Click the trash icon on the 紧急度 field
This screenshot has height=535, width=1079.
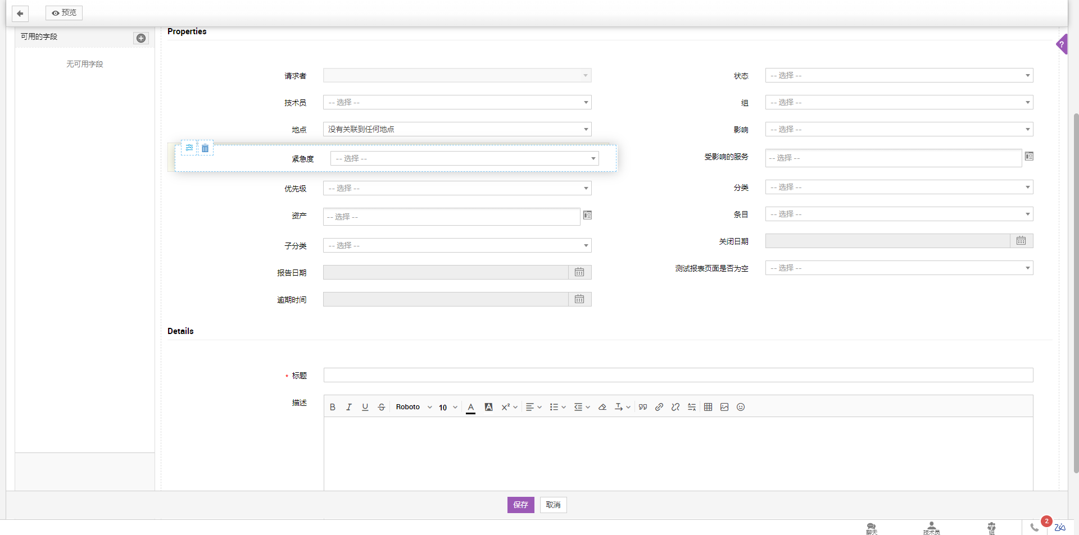205,148
